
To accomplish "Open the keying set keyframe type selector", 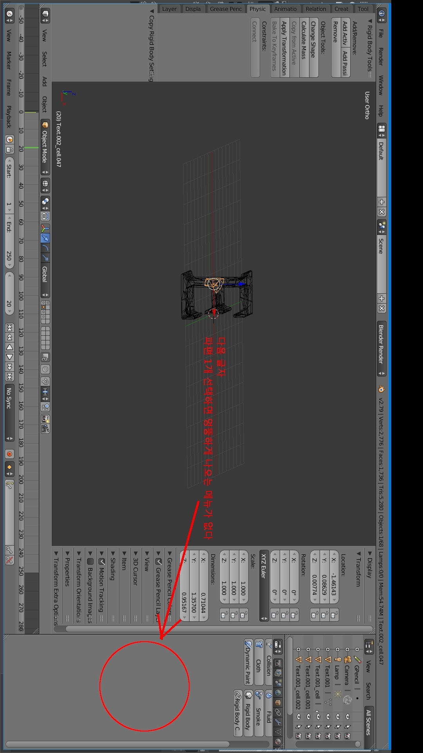I will (x=10, y=469).
